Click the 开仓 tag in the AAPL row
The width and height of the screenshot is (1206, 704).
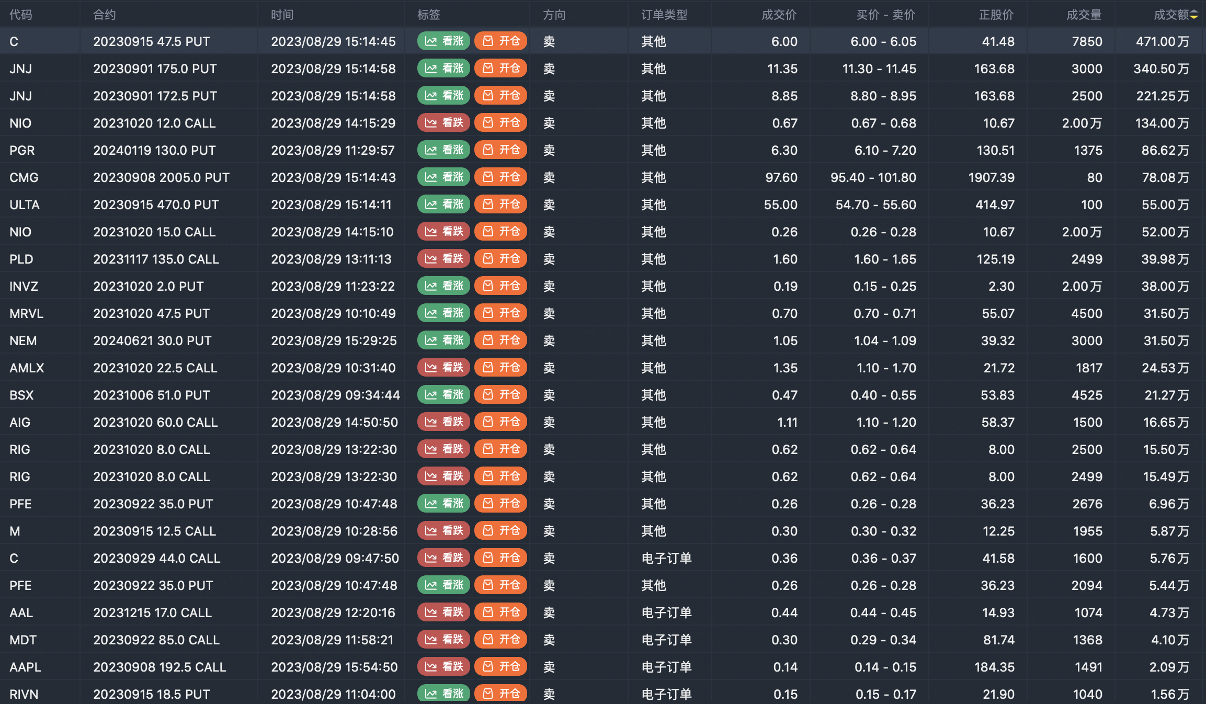coord(500,667)
